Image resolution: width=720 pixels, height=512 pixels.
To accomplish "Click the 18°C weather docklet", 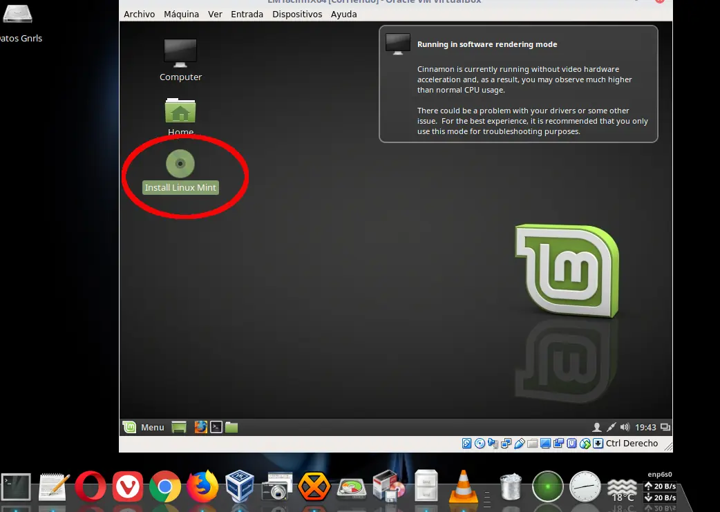I will click(622, 491).
